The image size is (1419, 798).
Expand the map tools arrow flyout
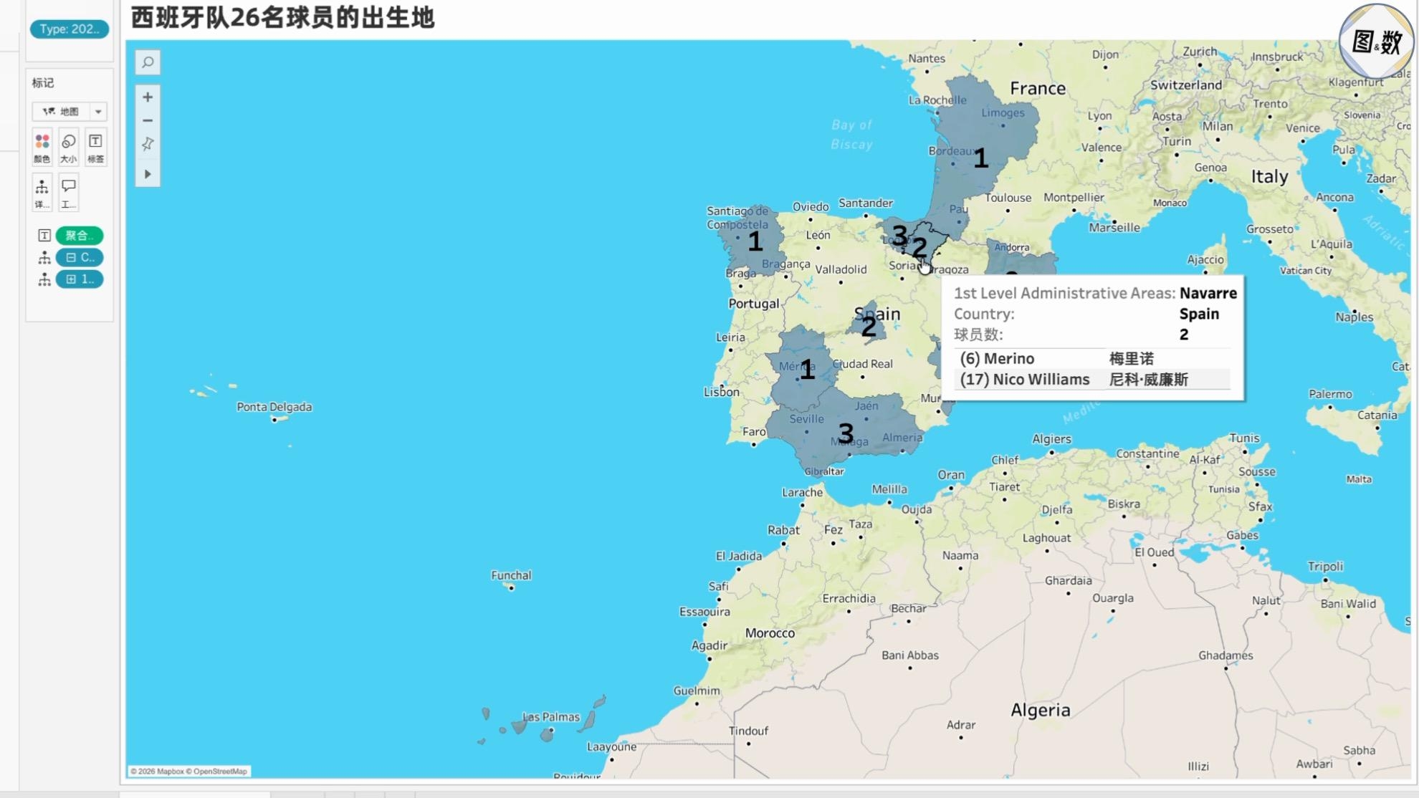tap(148, 174)
